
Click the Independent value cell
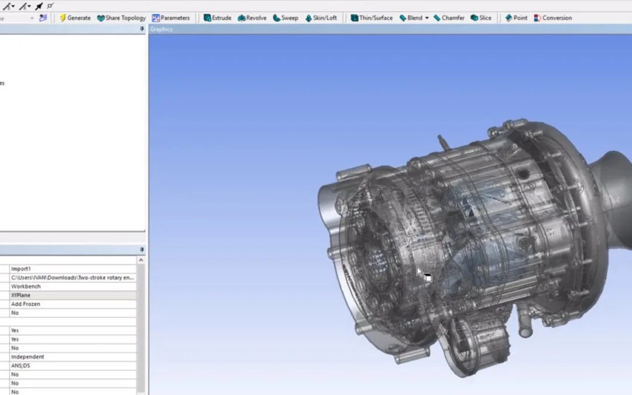(x=73, y=357)
